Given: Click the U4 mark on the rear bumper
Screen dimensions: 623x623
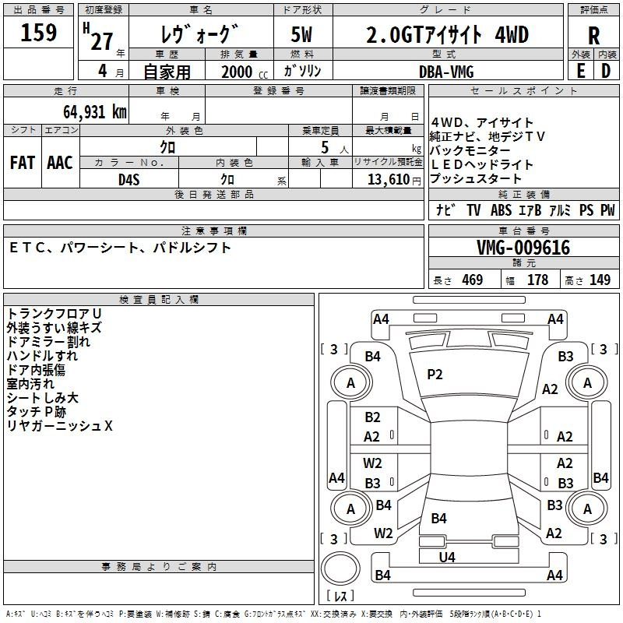Looking at the screenshot, I should (x=447, y=557).
